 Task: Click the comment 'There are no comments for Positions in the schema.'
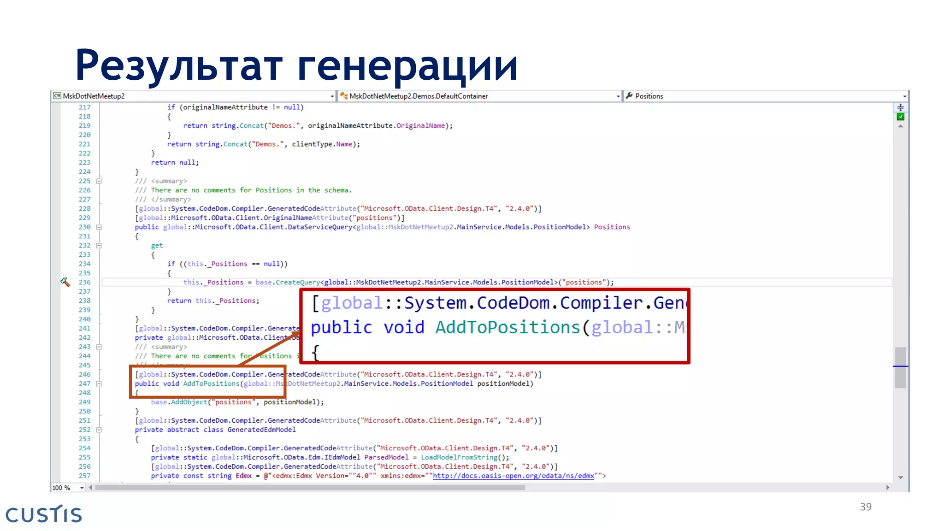[251, 190]
